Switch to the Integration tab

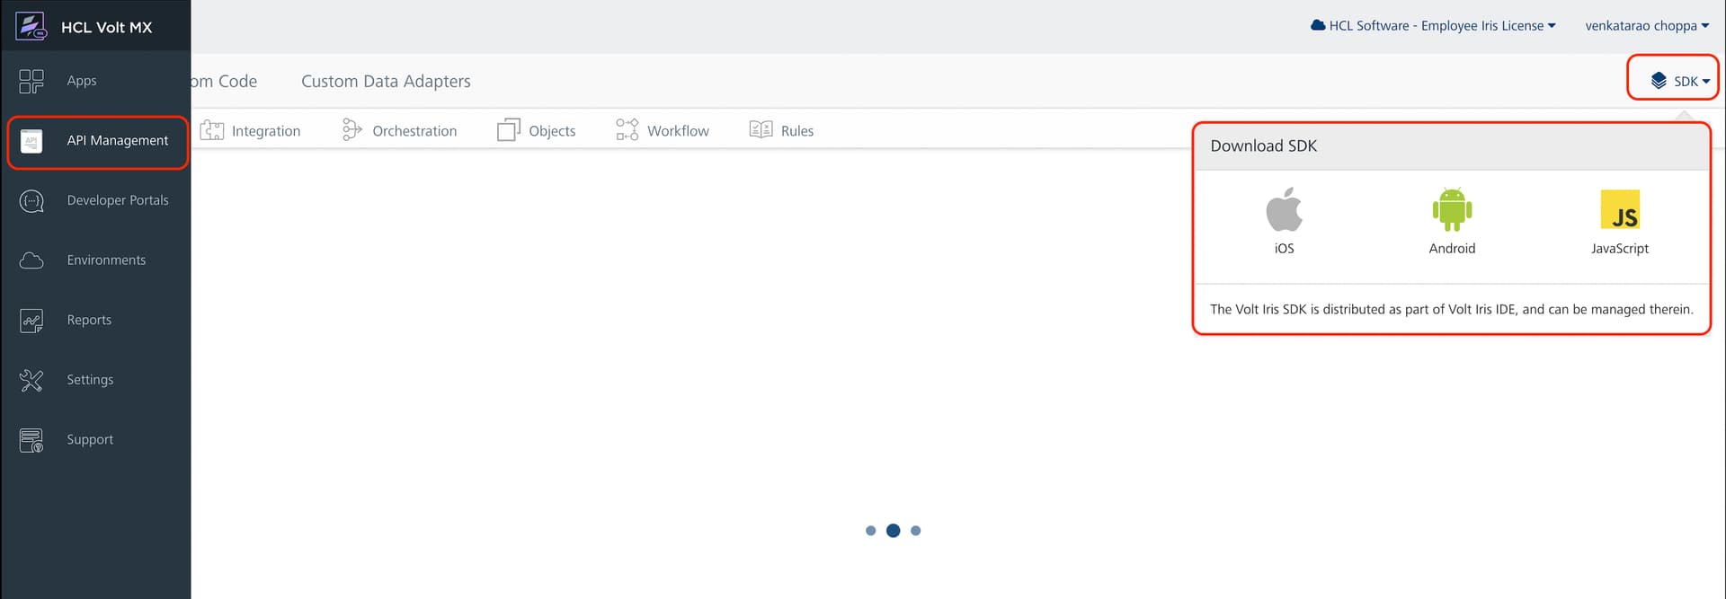250,130
